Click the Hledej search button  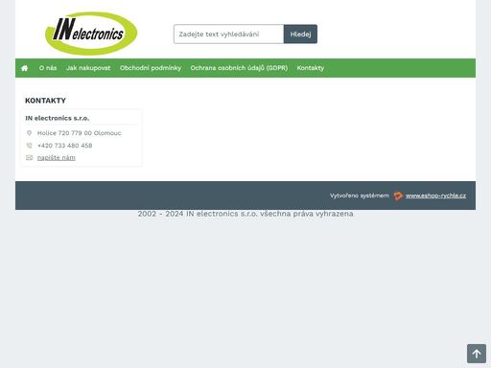300,34
